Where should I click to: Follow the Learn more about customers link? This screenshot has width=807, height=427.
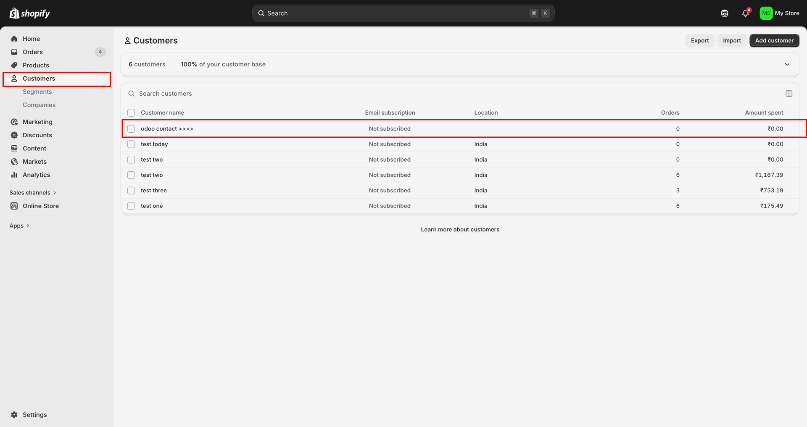pos(460,229)
